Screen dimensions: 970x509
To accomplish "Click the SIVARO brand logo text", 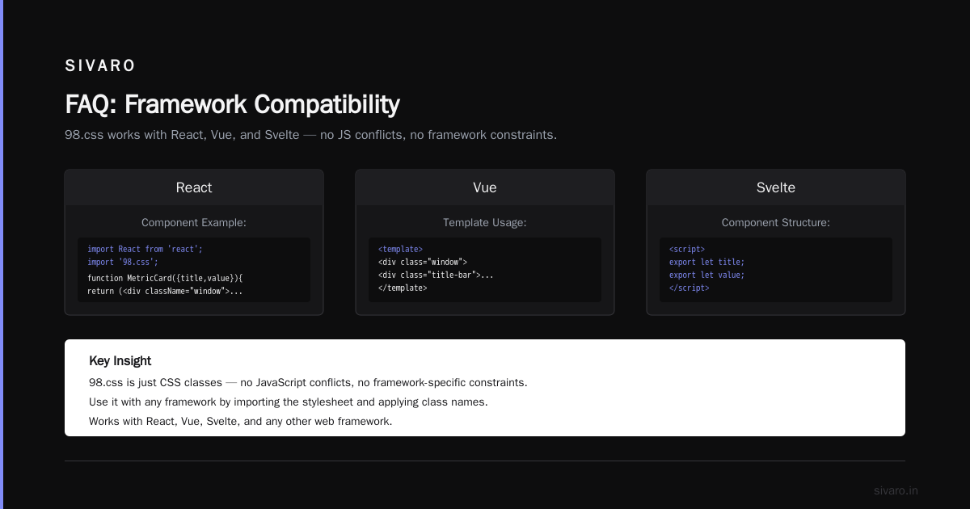I will click(x=100, y=65).
